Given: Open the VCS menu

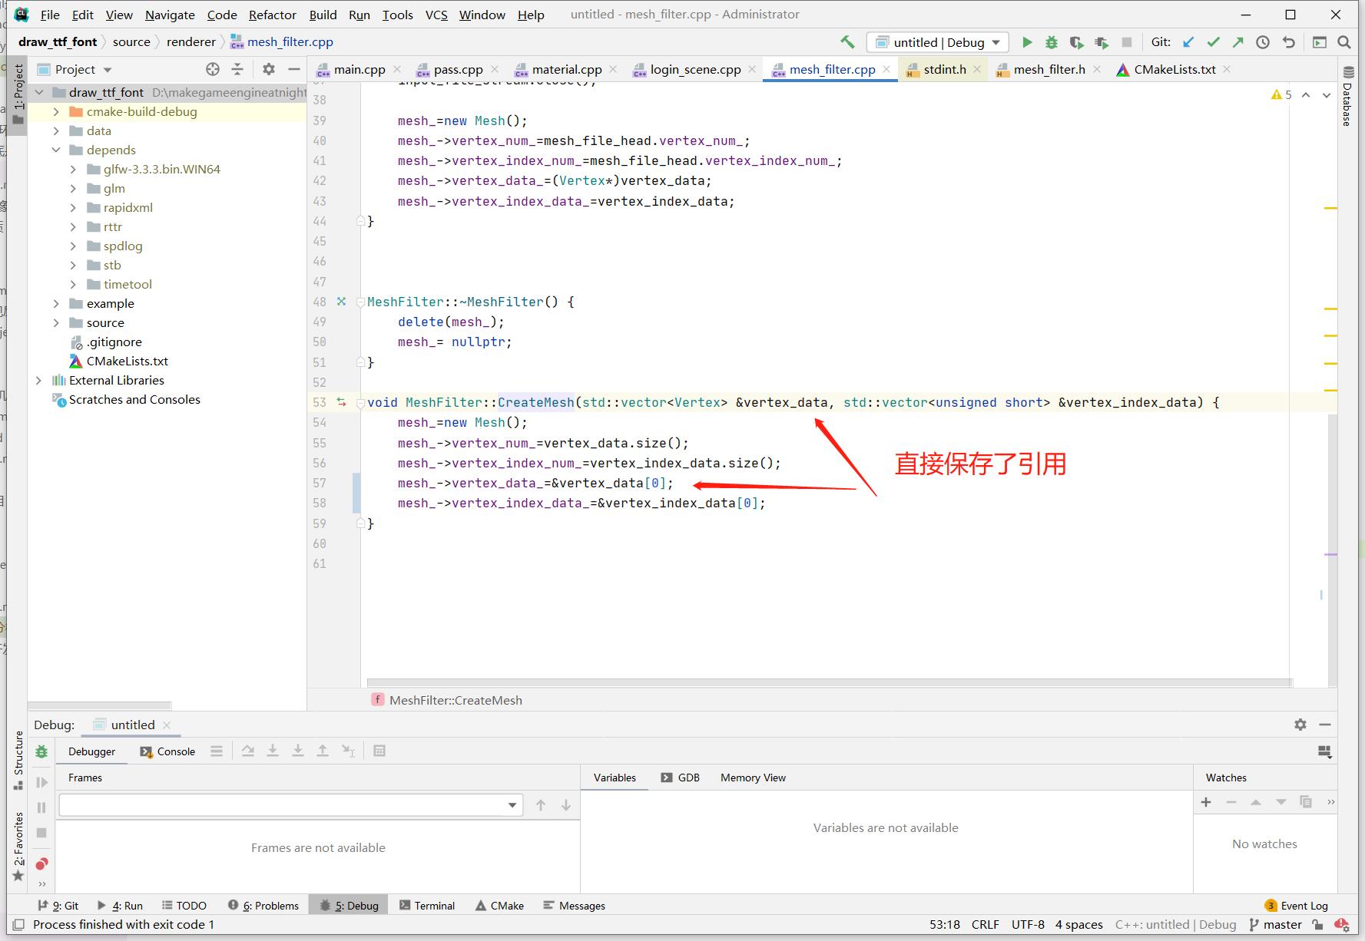Looking at the screenshot, I should tap(436, 15).
